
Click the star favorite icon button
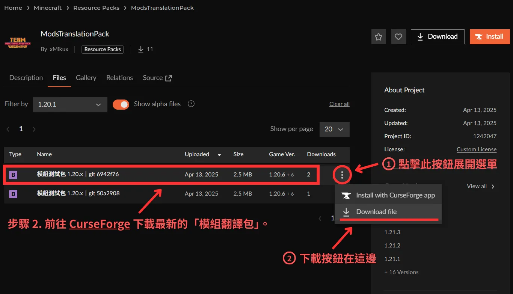point(379,37)
